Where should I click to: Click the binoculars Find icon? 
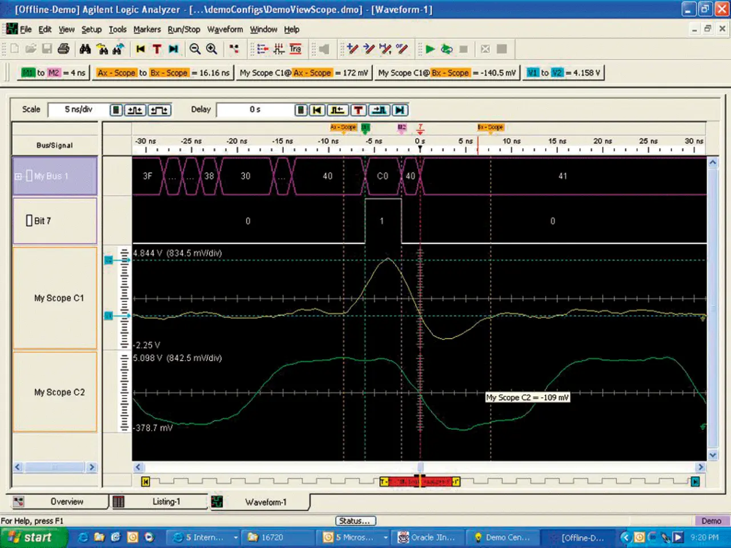85,49
